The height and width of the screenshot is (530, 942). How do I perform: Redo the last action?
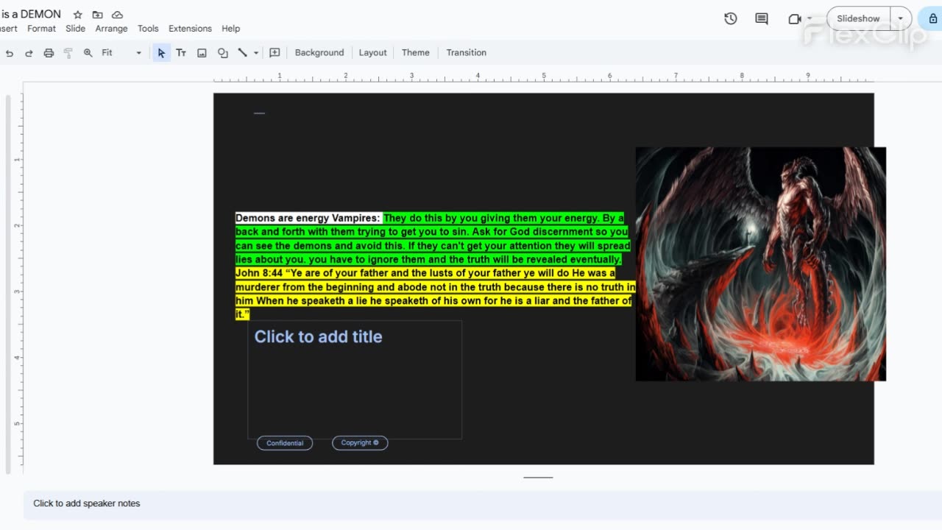click(x=29, y=53)
